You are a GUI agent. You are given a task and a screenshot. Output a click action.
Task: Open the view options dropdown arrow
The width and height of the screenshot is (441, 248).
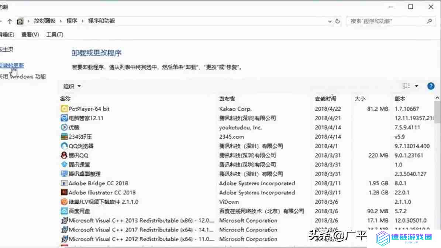point(417,86)
